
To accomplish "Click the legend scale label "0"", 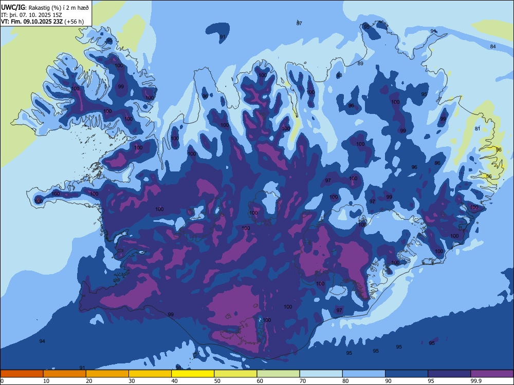I will [2, 381].
